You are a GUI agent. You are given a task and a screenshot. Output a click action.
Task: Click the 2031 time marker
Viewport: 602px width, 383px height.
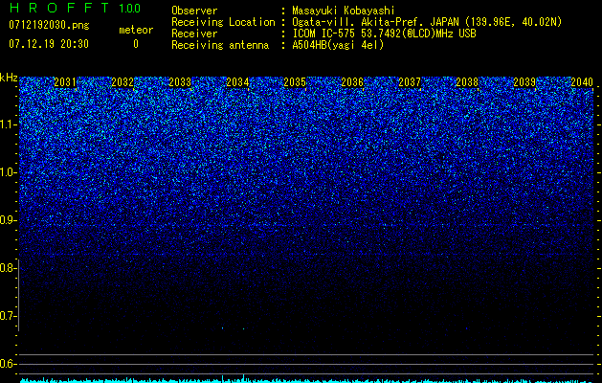pyautogui.click(x=65, y=82)
